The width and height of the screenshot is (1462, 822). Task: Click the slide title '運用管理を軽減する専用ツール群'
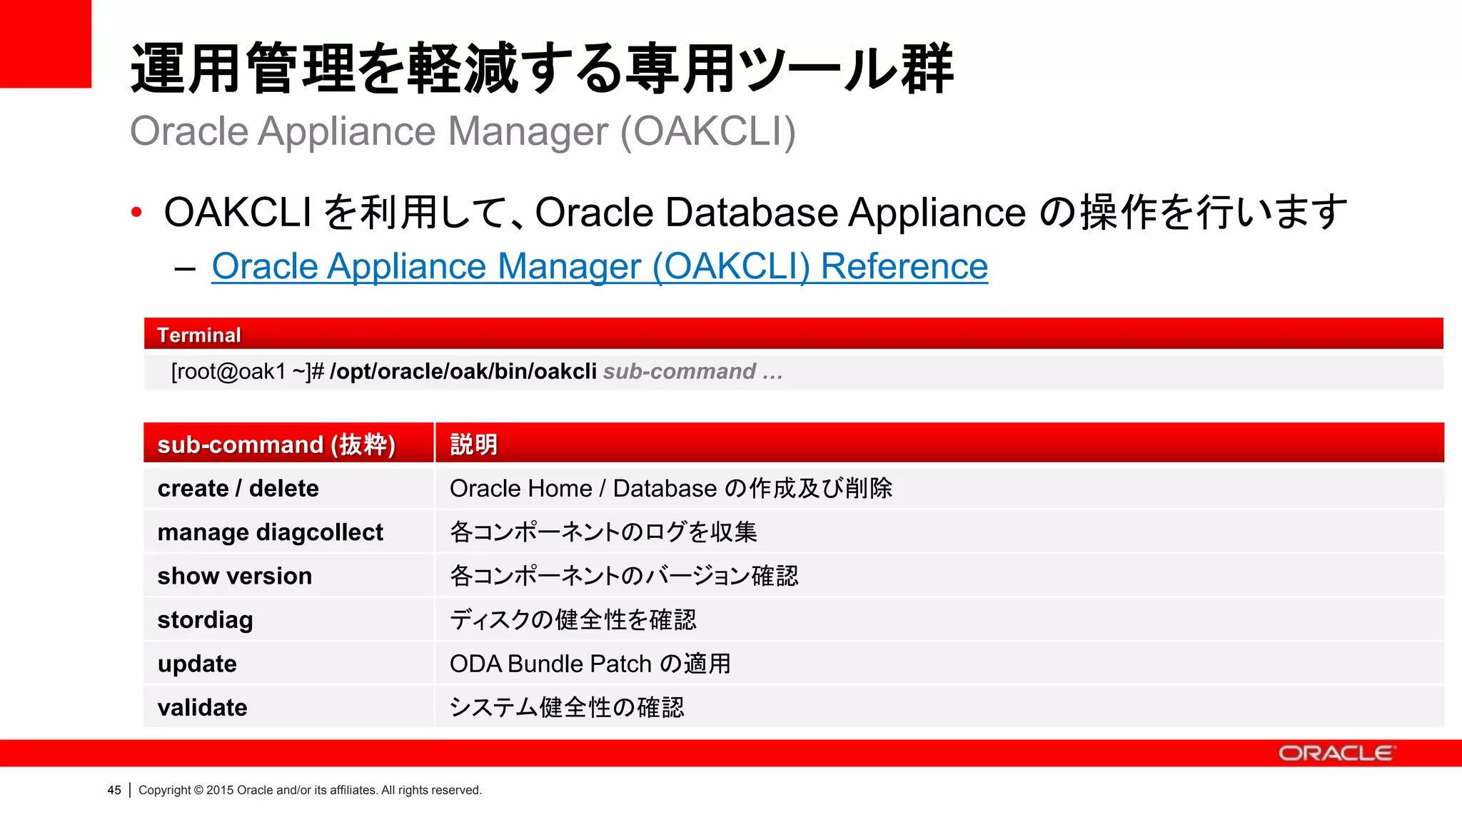pyautogui.click(x=542, y=68)
